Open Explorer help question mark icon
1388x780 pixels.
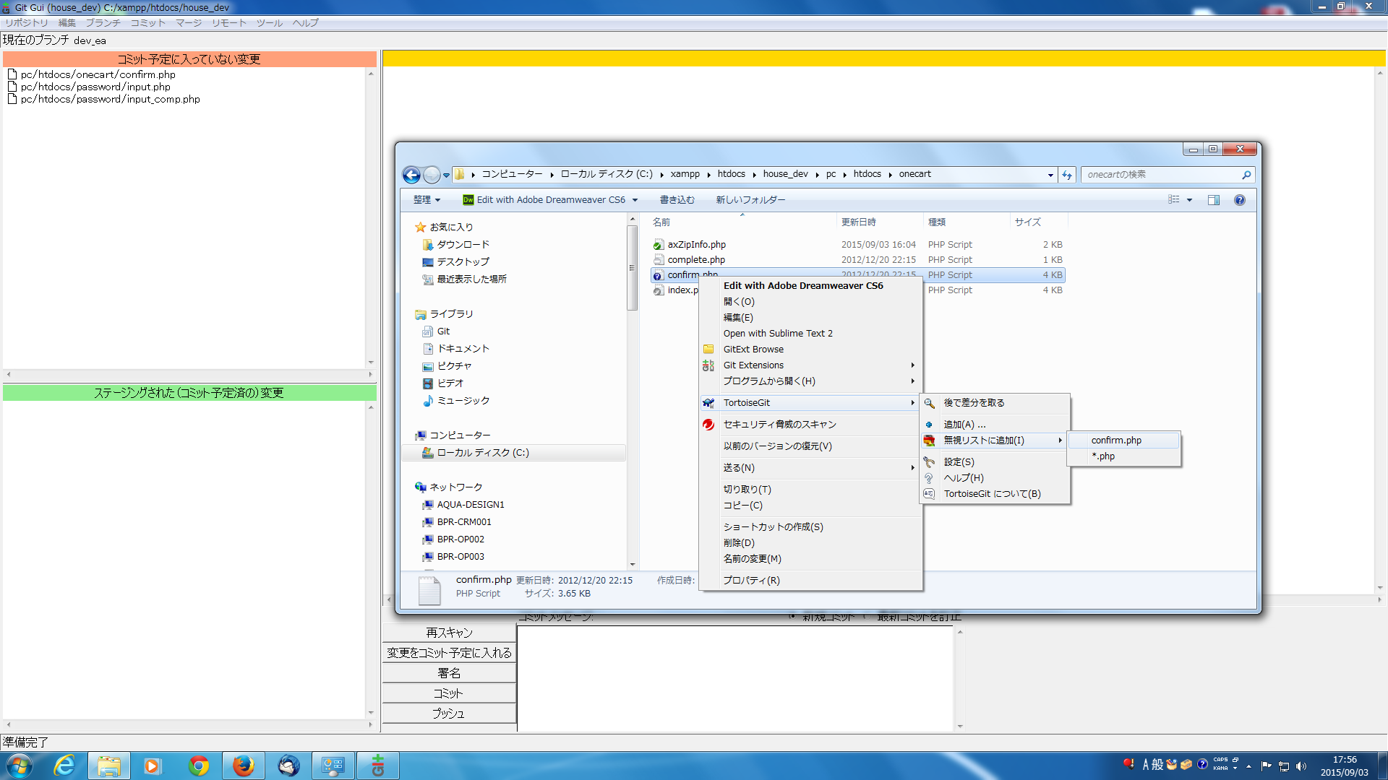pyautogui.click(x=1239, y=200)
